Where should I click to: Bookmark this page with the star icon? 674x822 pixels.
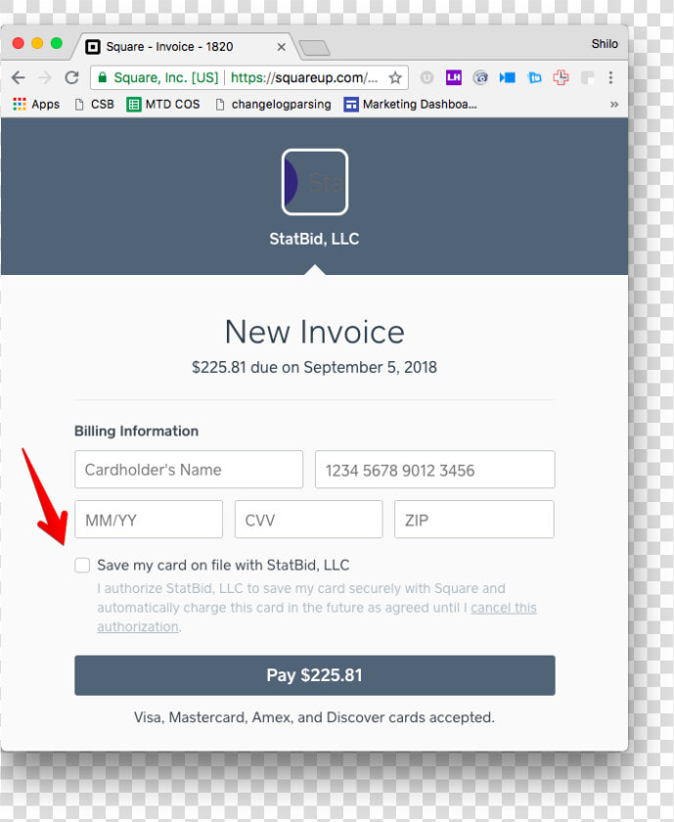pyautogui.click(x=395, y=78)
